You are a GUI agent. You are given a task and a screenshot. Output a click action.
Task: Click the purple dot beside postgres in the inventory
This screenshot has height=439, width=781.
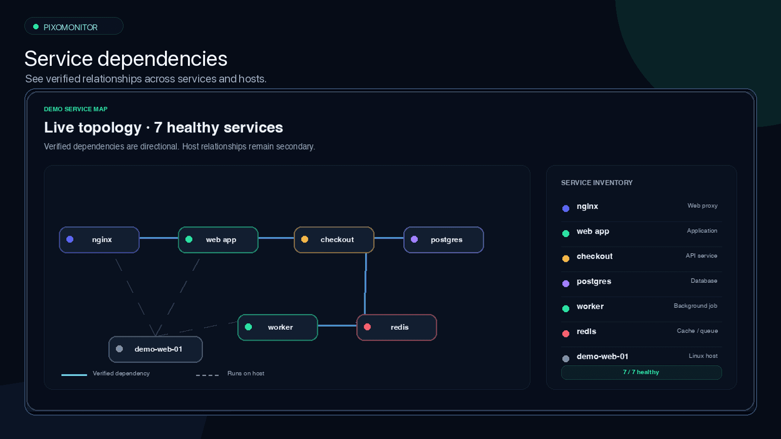point(566,283)
